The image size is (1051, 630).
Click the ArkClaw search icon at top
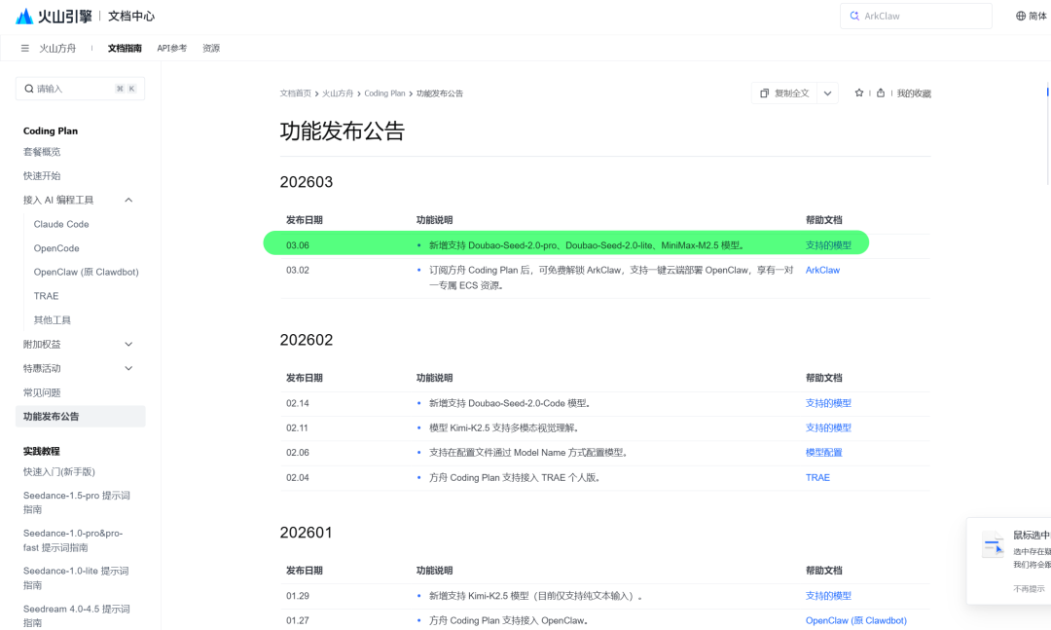click(x=854, y=17)
